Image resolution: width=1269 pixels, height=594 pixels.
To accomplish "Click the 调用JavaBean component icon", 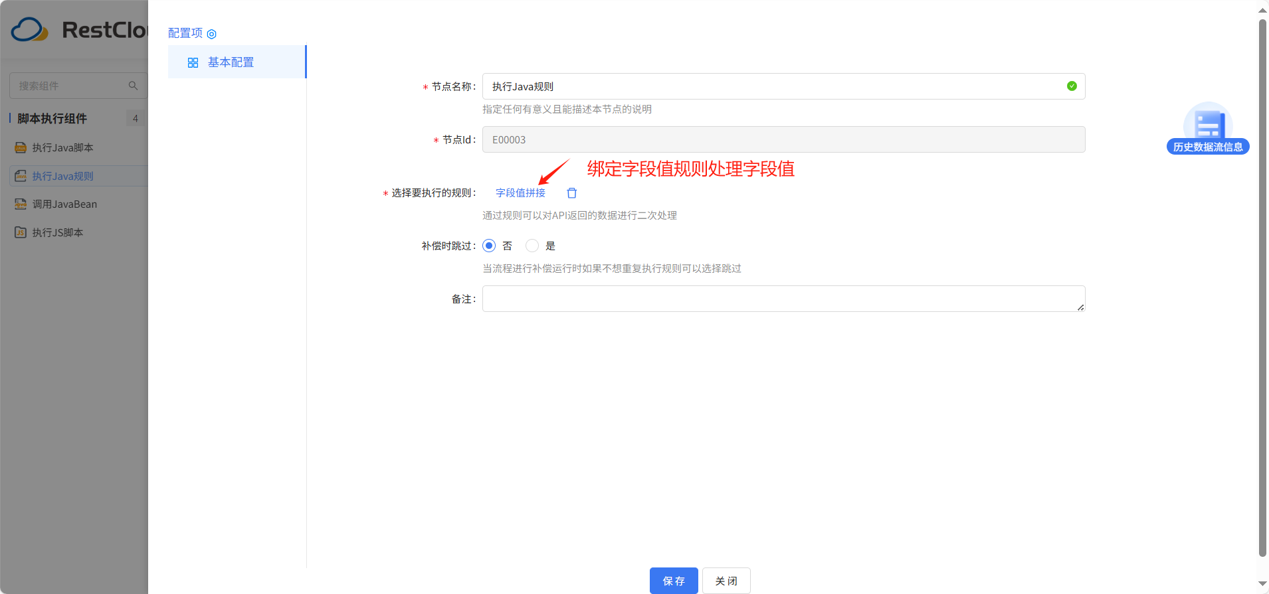I will pyautogui.click(x=21, y=204).
